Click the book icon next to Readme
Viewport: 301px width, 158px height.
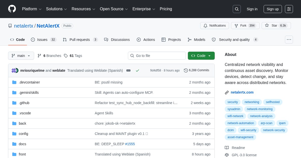tap(227, 148)
